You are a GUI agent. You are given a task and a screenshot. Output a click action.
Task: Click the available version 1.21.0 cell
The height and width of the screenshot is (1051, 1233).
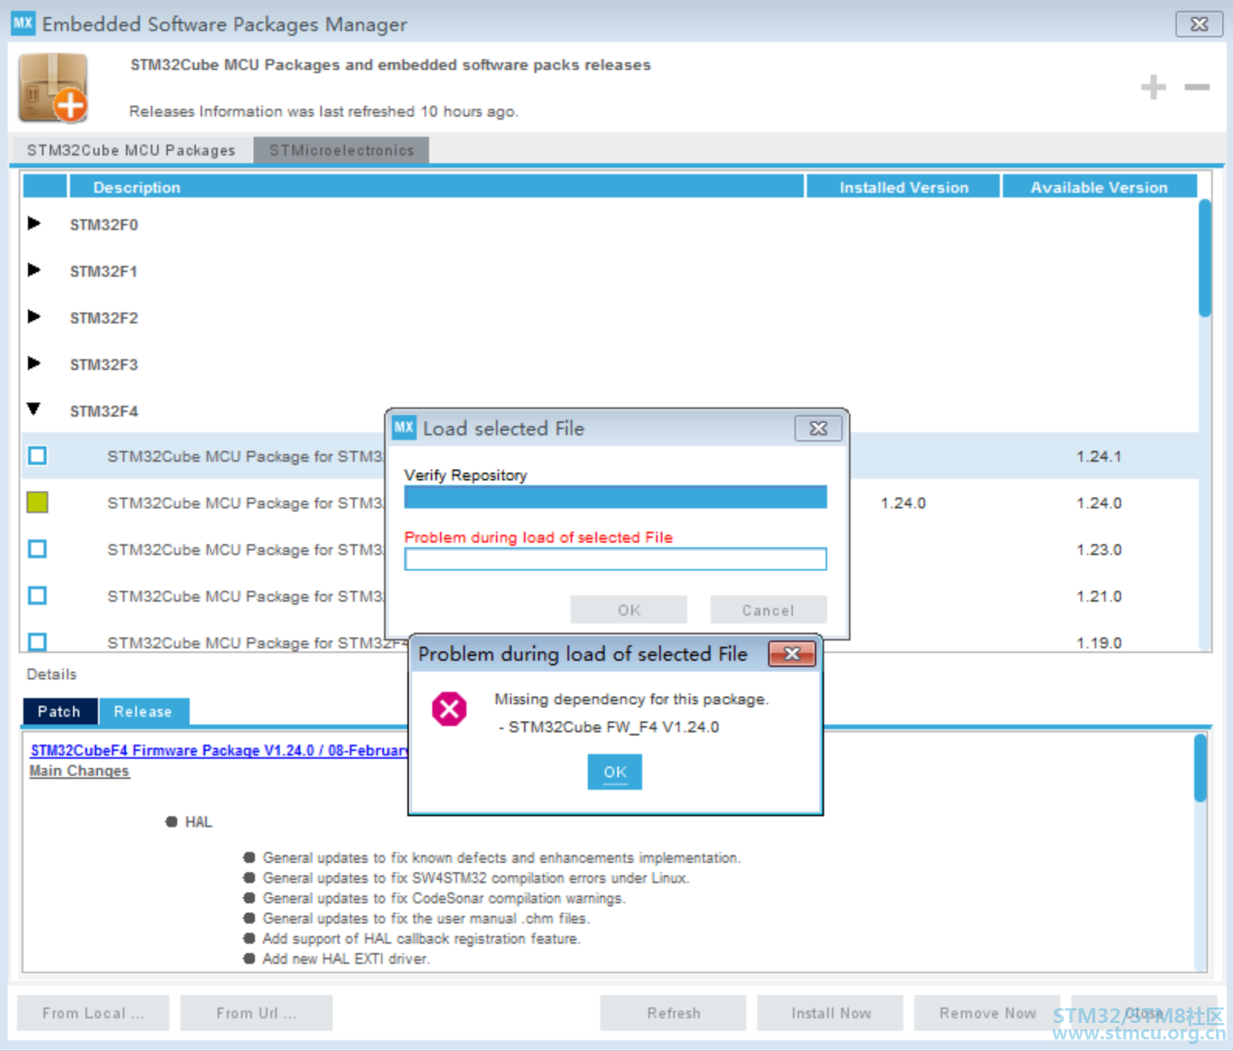coord(1099,596)
